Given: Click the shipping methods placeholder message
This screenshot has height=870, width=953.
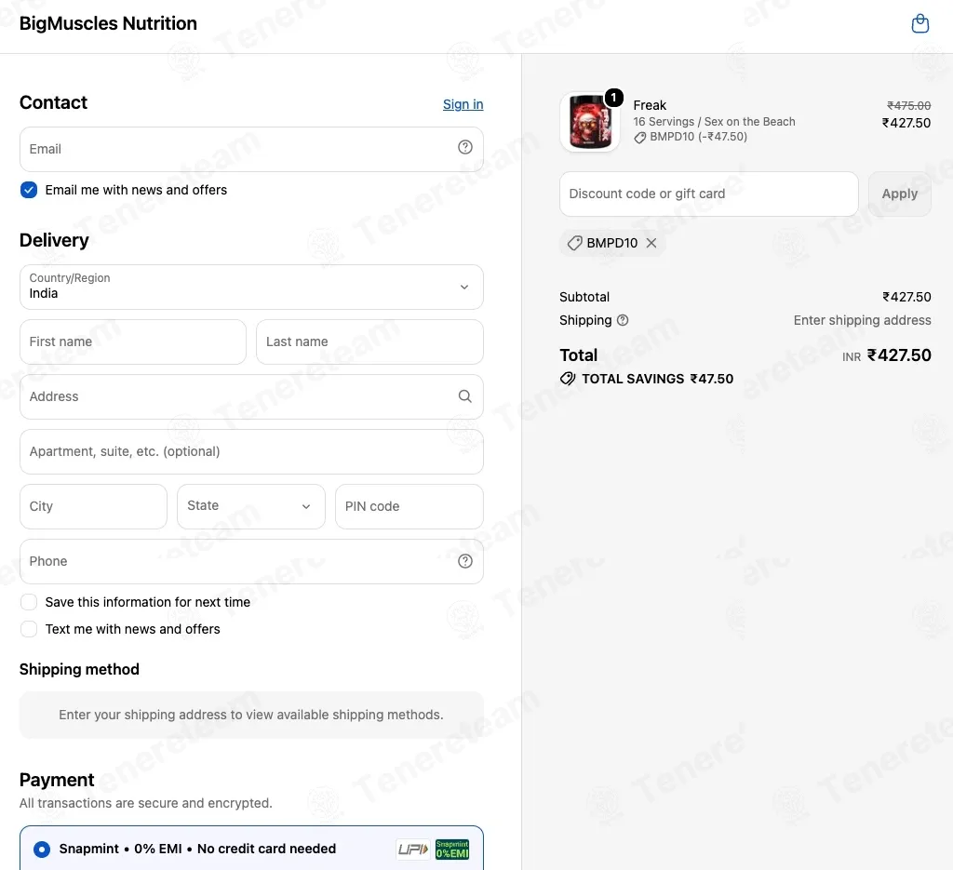Looking at the screenshot, I should tap(251, 715).
